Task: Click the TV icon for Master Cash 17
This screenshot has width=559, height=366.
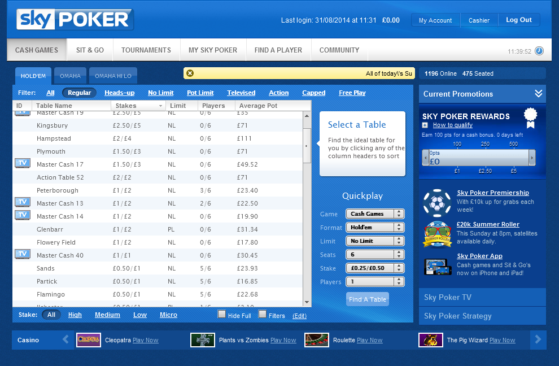Action: point(22,163)
